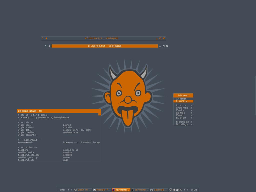The image size is (256, 192).
Task: Switch to the 'Adobe P...' taskbar task
Action: pyautogui.click(x=102, y=190)
